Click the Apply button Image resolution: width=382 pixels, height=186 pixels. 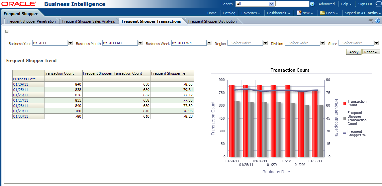click(354, 52)
